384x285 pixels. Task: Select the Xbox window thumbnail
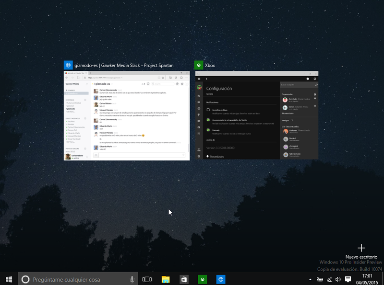[257, 115]
